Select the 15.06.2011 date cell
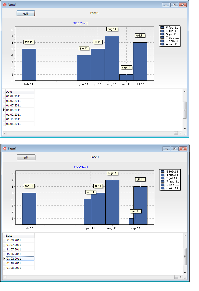The image size is (199, 291). [x=20, y=254]
